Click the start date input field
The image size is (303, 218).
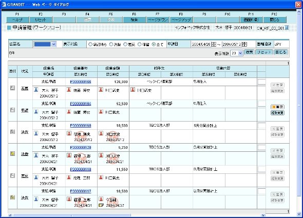(x=201, y=44)
